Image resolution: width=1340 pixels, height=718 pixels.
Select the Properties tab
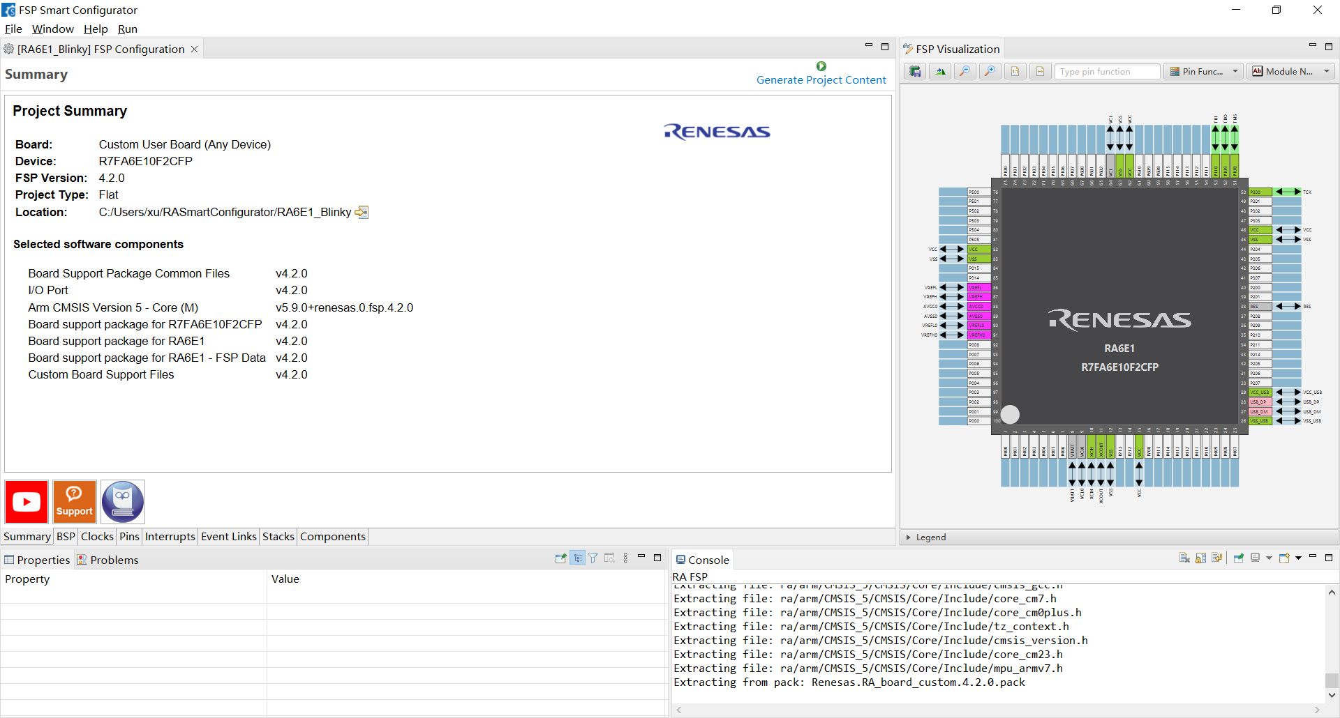(37, 560)
